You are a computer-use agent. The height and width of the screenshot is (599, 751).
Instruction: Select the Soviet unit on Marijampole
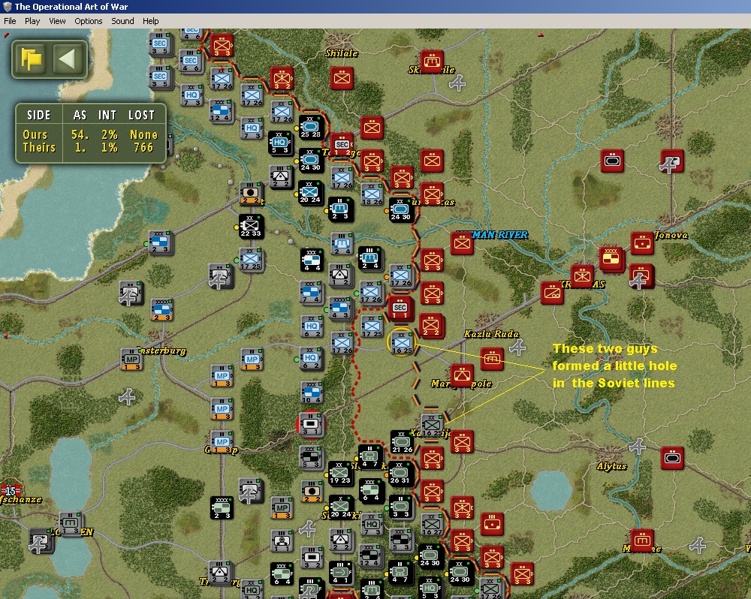[462, 375]
